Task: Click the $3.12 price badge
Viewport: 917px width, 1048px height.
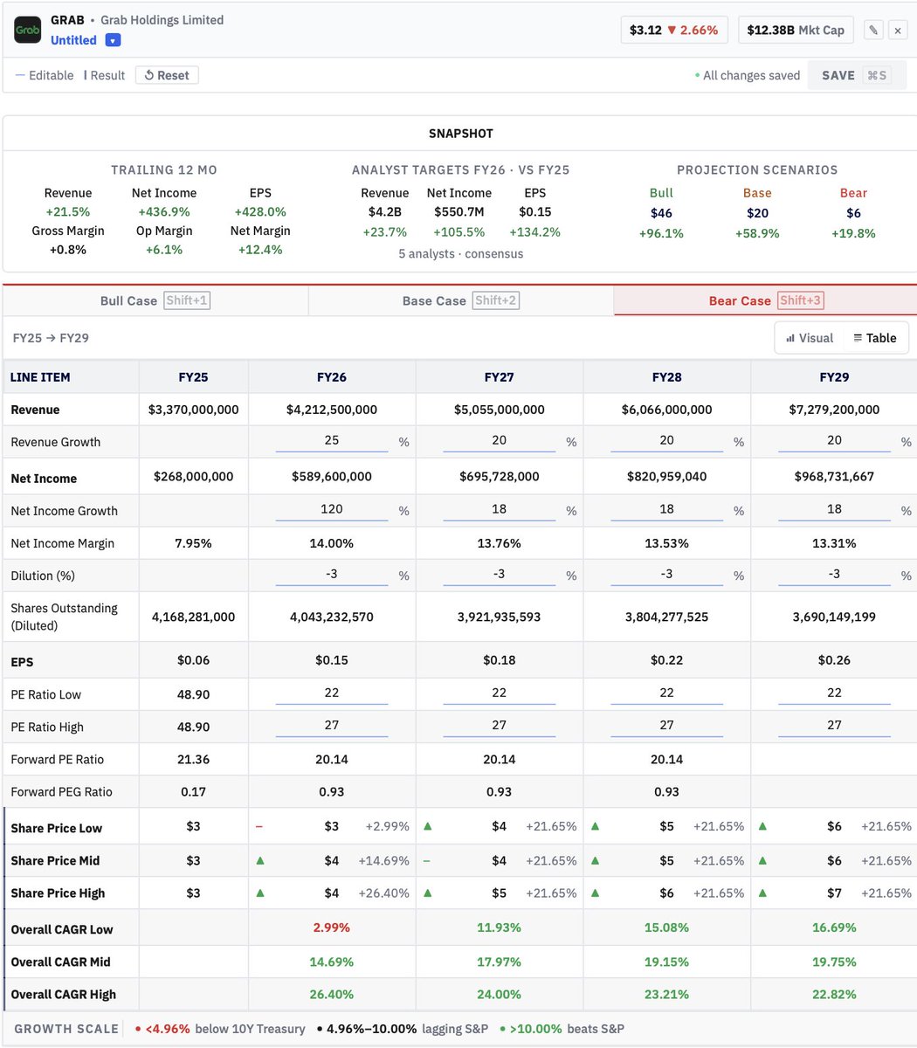Action: [x=674, y=30]
